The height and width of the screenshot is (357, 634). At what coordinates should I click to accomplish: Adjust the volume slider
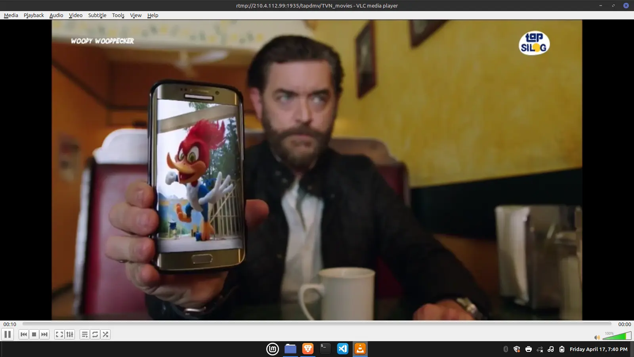617,336
